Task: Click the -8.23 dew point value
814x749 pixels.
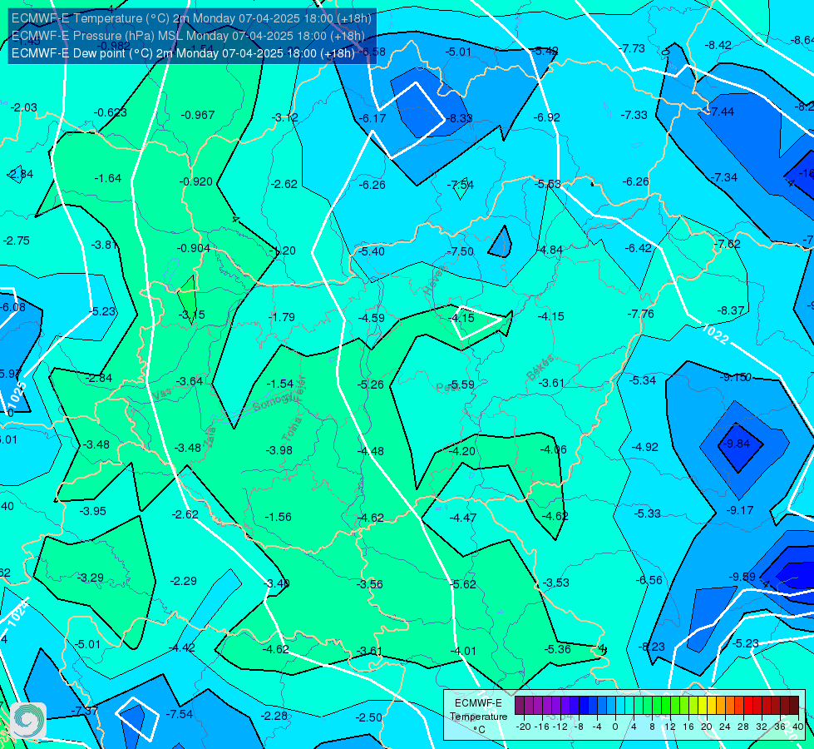Action: point(651,646)
